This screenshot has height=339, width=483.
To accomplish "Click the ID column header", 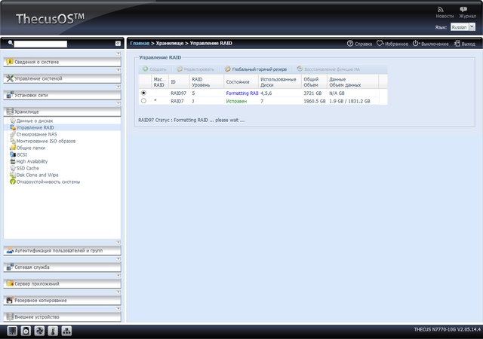I will (x=179, y=82).
